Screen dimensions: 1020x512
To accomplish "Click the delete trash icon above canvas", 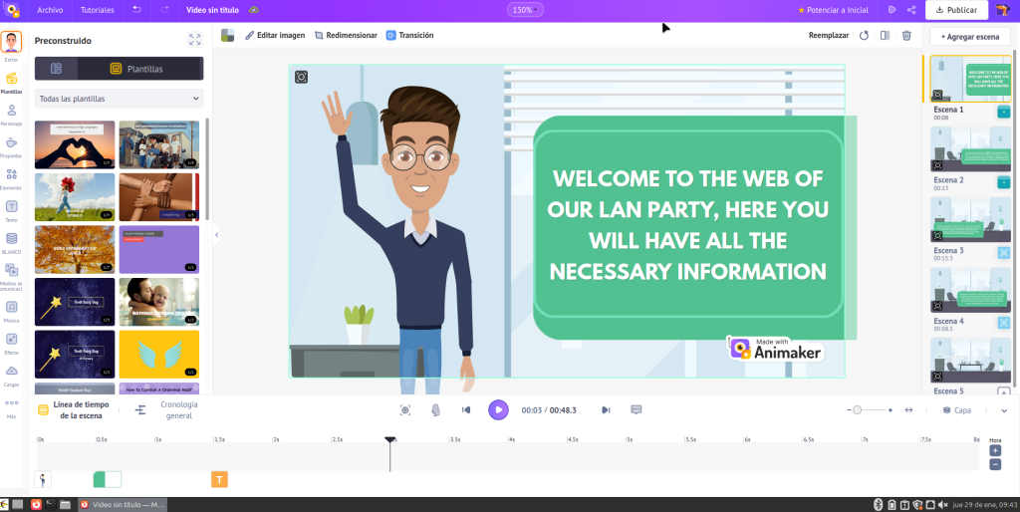I will (906, 35).
